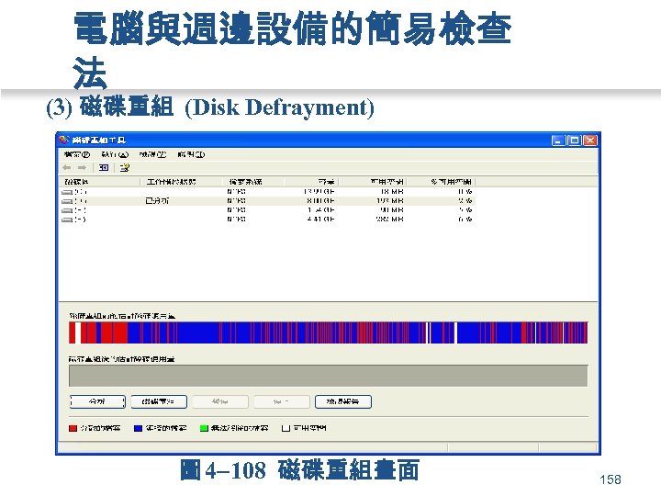
Task: Click the green unmovable files legend swatch
Action: click(204, 429)
